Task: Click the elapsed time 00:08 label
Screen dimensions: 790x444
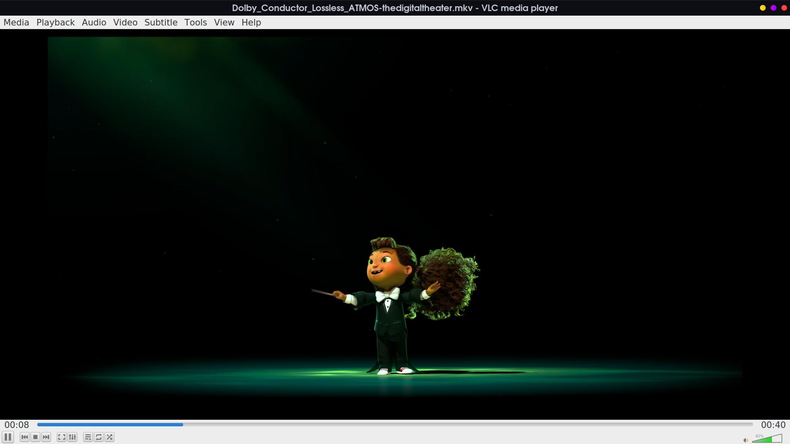Action: tap(17, 425)
